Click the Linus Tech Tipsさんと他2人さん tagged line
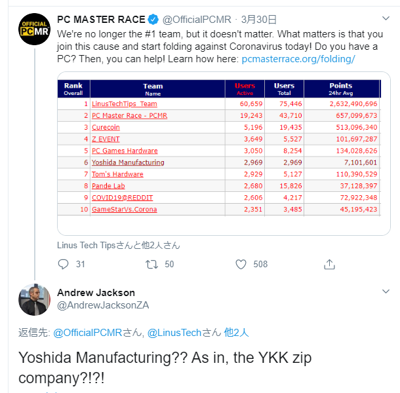The width and height of the screenshot is (400, 393). coord(119,245)
